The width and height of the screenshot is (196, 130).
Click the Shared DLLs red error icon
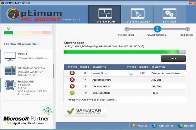tap(72, 73)
